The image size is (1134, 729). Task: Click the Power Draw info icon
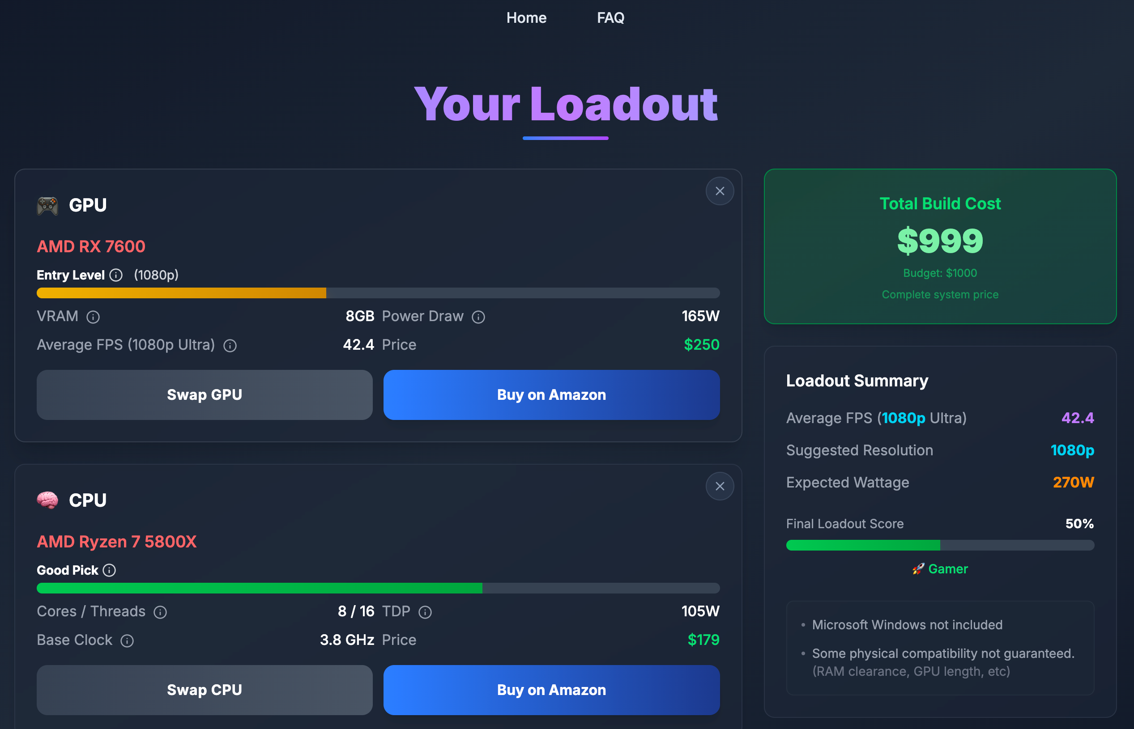pos(478,317)
